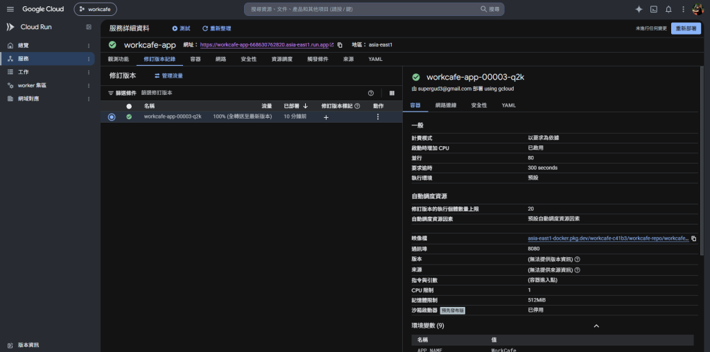710x352 pixels.
Task: Switch to 網路 service tab
Action: point(220,60)
